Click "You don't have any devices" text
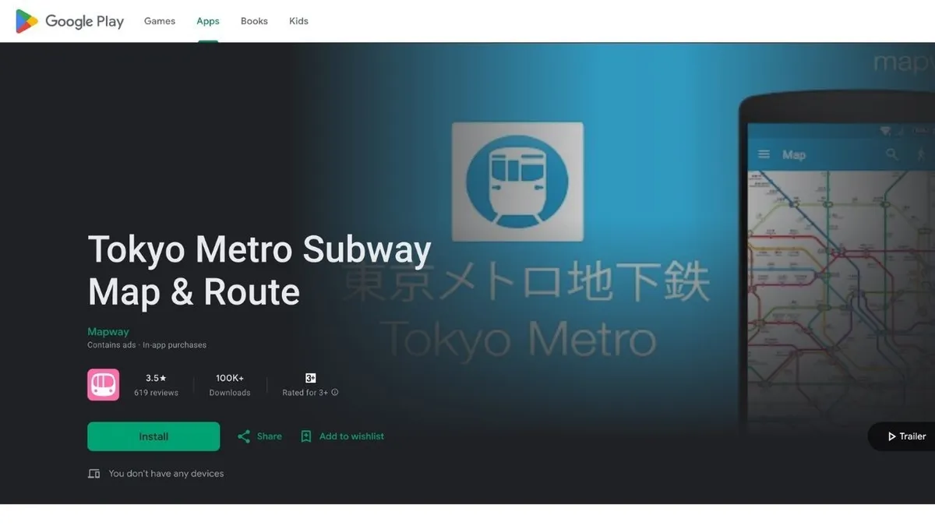Screen dimensions: 935x526 (x=166, y=474)
